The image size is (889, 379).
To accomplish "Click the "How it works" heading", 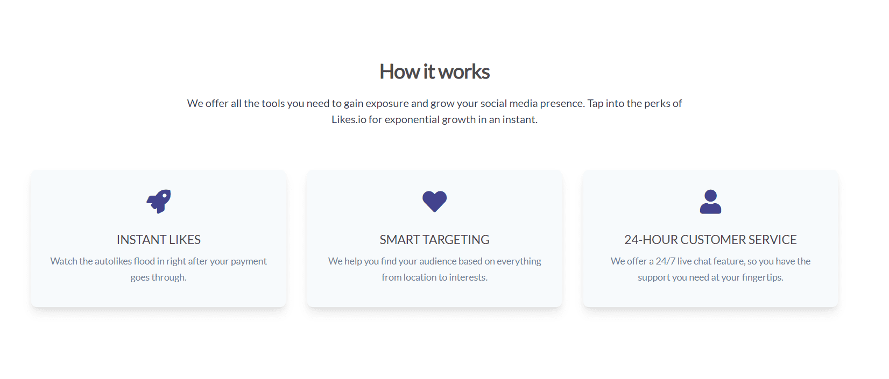I will pyautogui.click(x=434, y=72).
